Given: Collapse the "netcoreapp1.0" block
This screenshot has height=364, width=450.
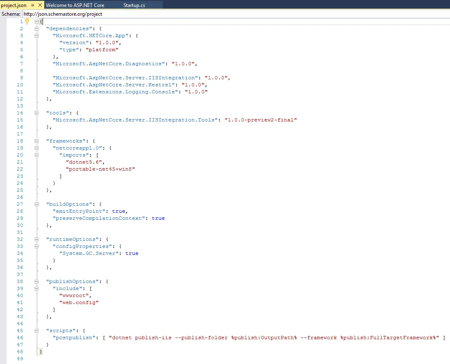Looking at the screenshot, I should 36,148.
